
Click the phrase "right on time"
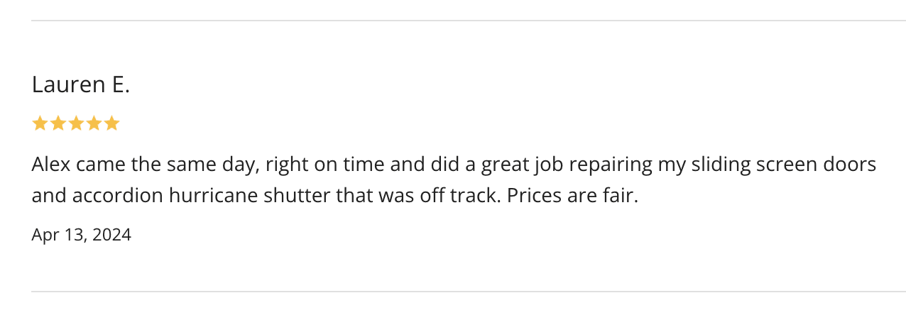point(319,165)
